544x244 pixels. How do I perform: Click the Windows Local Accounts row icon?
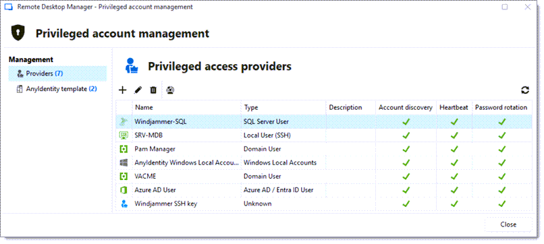click(124, 162)
